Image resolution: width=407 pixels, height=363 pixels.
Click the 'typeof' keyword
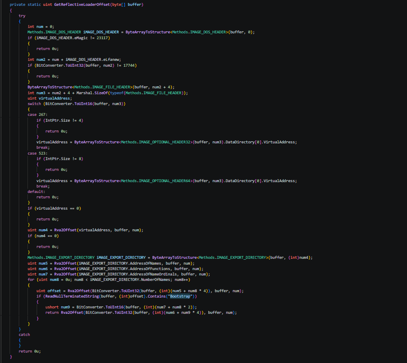[x=117, y=93]
